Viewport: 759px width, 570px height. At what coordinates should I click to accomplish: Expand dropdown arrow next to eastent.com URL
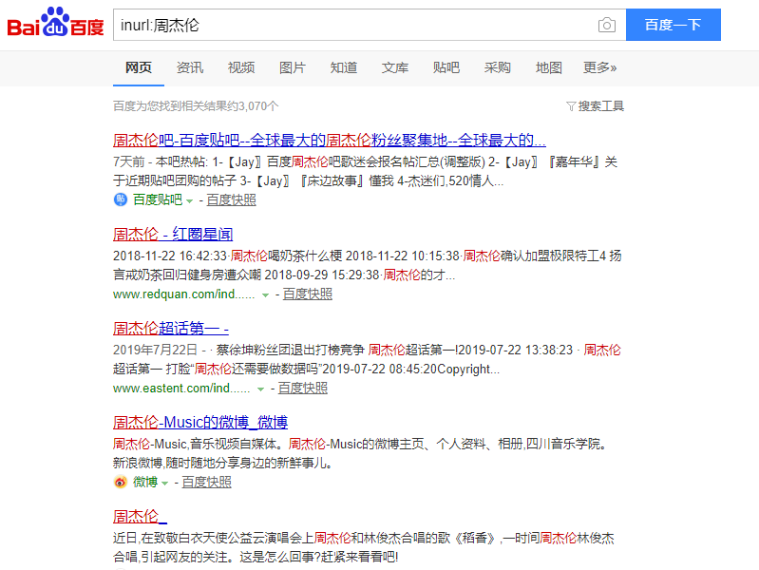tap(260, 389)
